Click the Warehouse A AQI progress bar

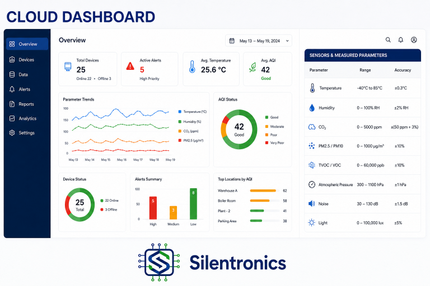point(265,190)
